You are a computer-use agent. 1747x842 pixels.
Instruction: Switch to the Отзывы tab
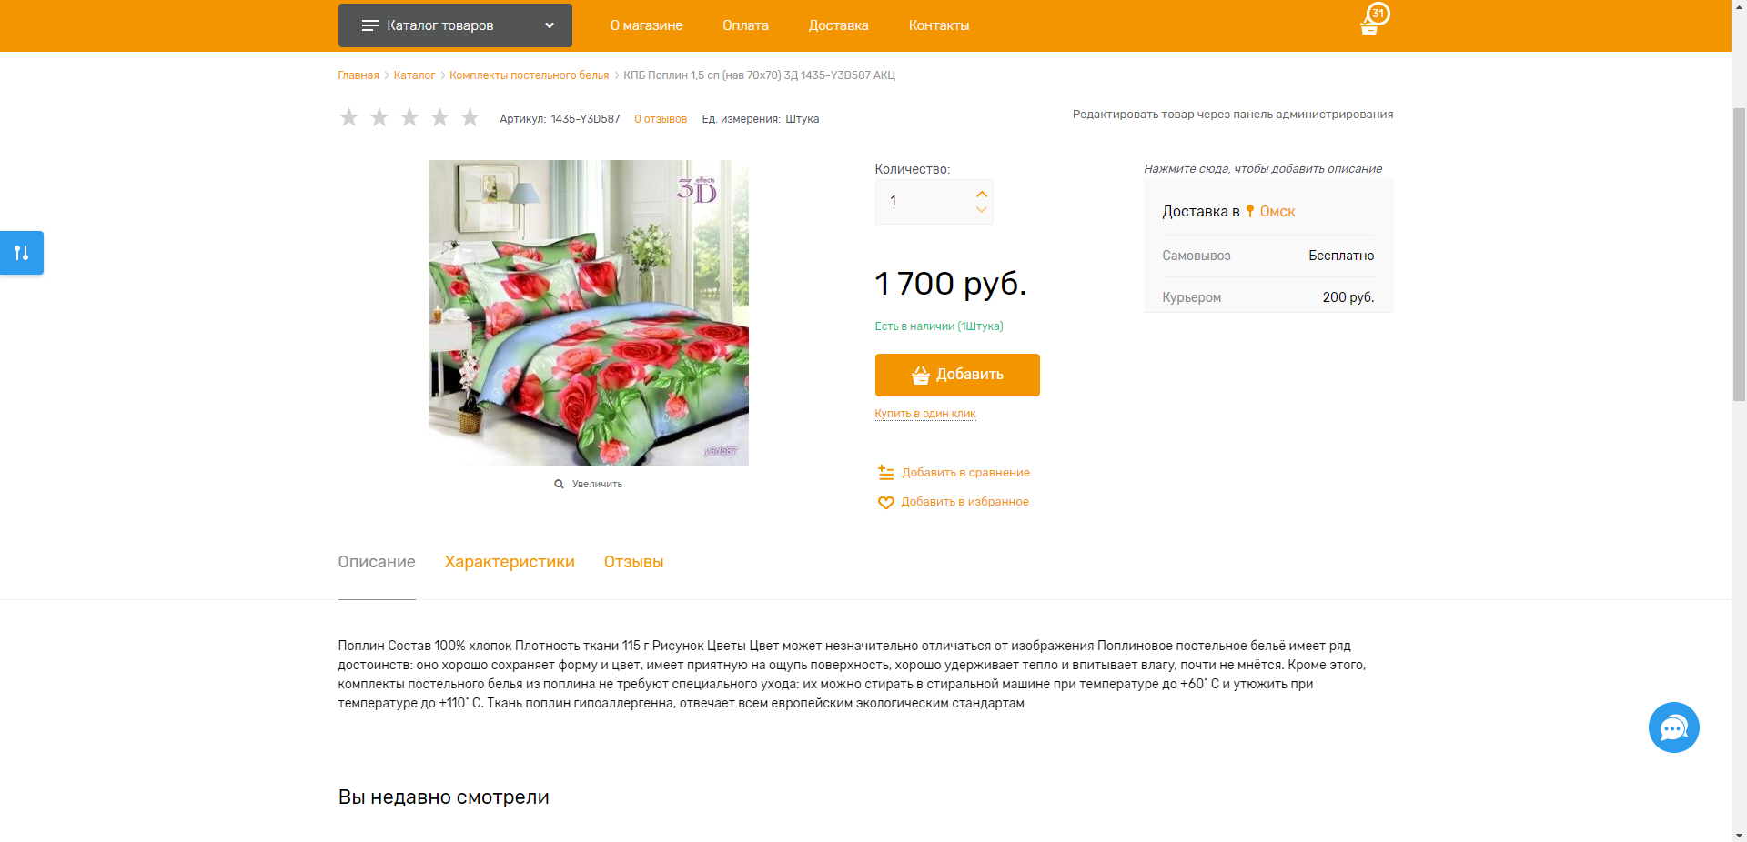tap(633, 562)
